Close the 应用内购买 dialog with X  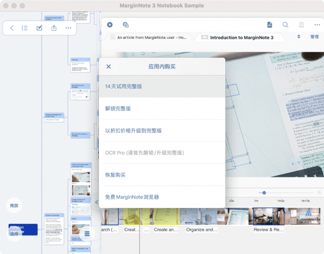[x=109, y=66]
